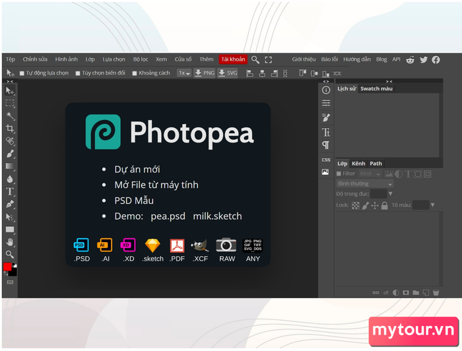Expand the Tô màu fill arrow

[432, 205]
